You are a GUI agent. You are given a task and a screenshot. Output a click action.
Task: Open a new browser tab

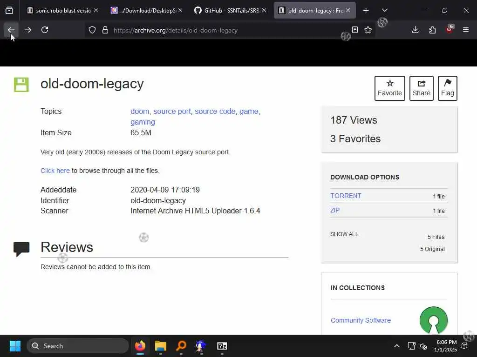coord(366,11)
